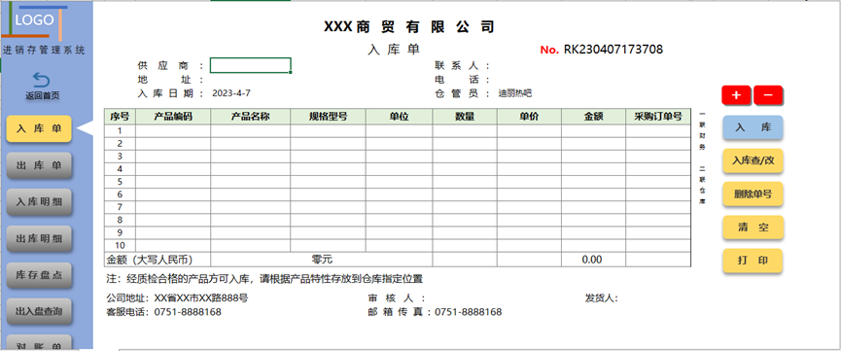The height and width of the screenshot is (351, 841).
Task: Select the 单价 cell in row 5
Action: (x=529, y=182)
